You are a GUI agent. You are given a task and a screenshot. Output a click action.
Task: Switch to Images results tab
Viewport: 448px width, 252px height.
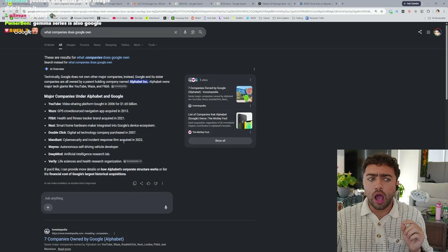pos(71,45)
